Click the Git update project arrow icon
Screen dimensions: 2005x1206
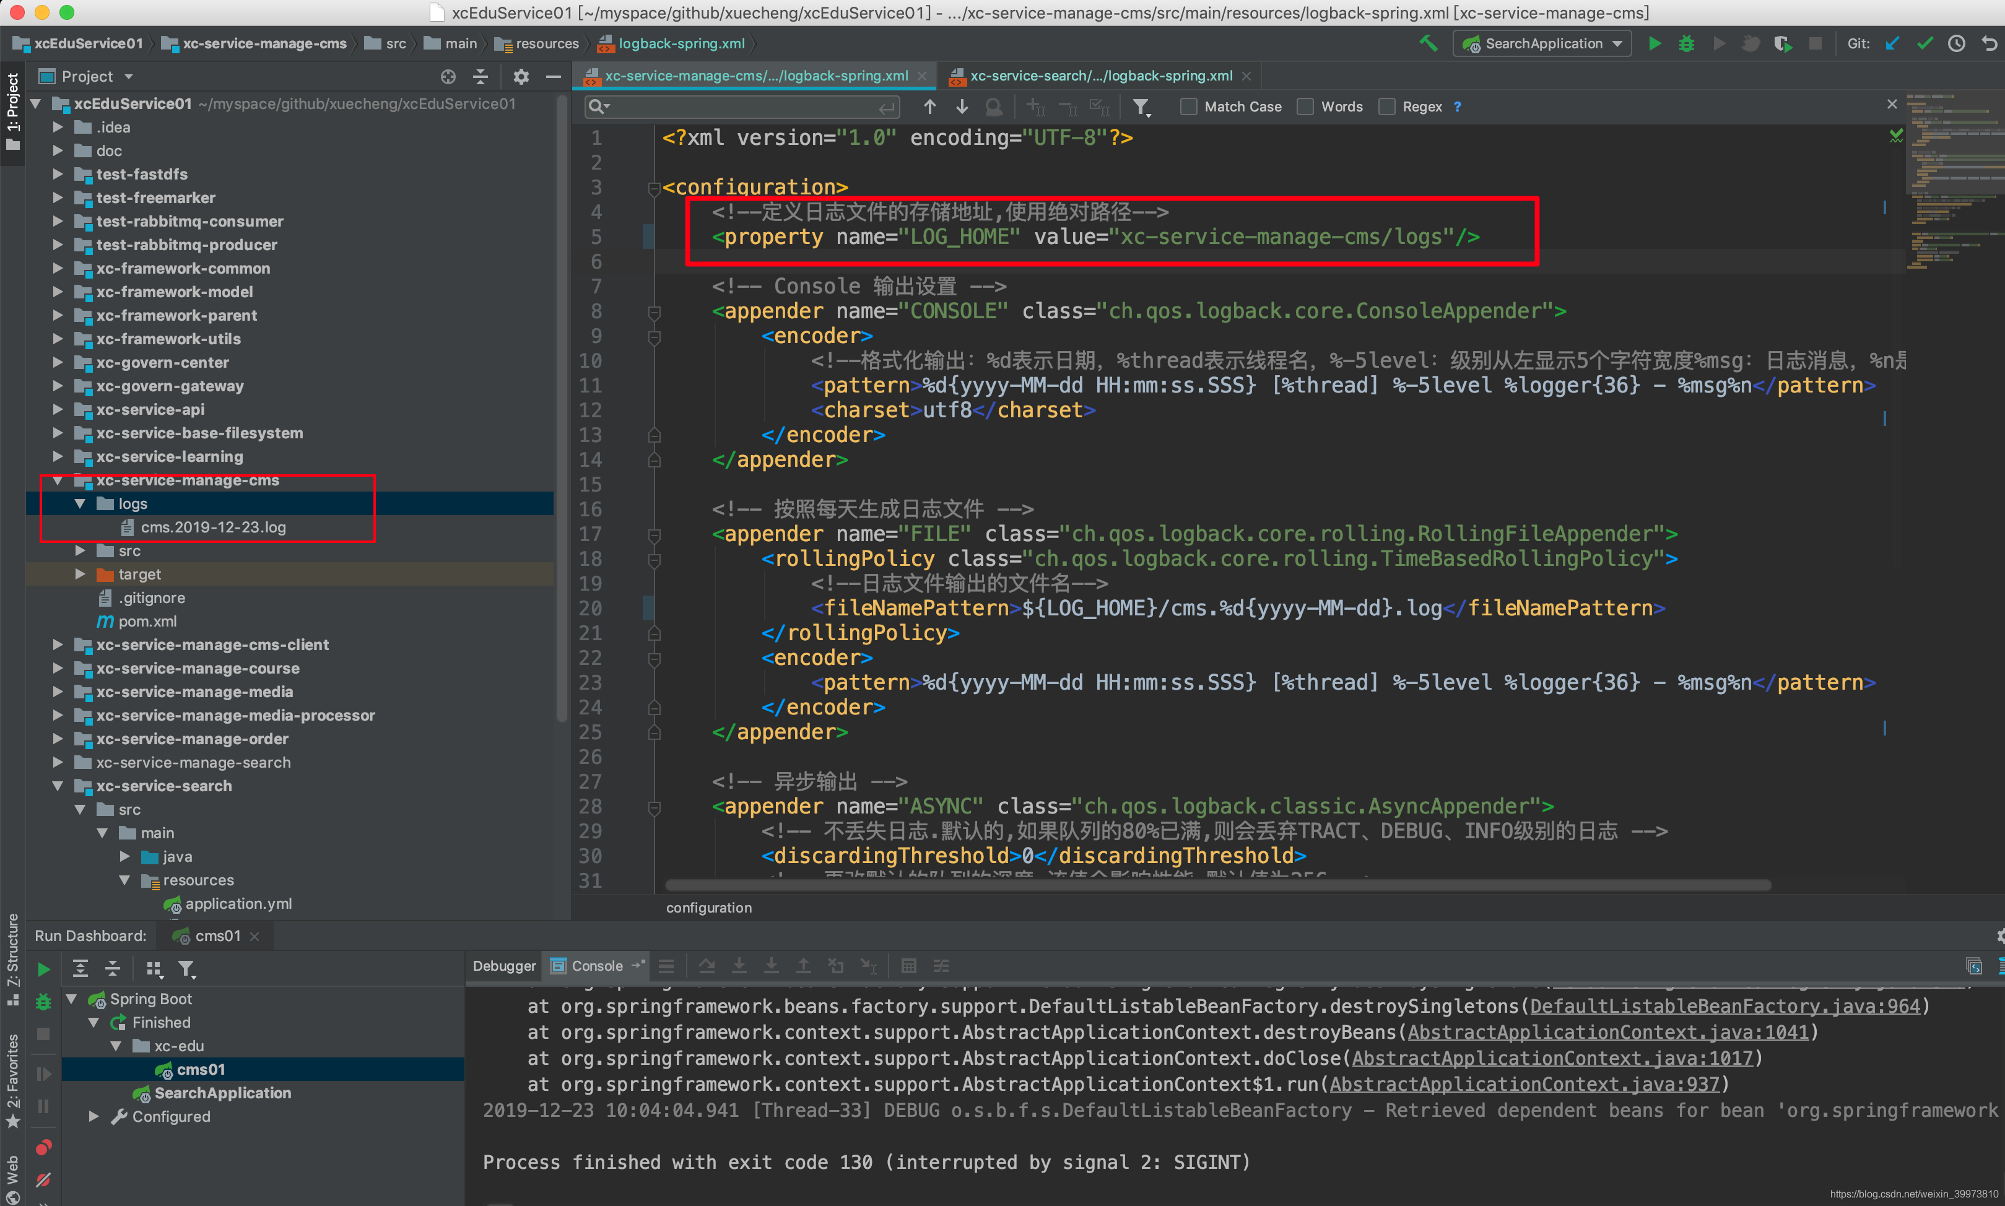pos(1892,44)
